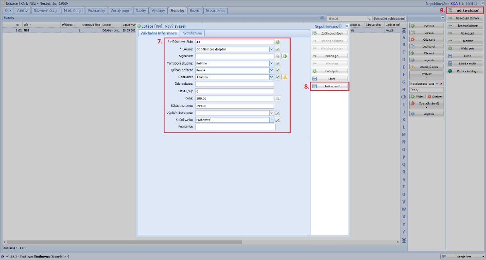This screenshot has width=486, height=260.
Task: Click the green plus icon beside Přírůstkové číslo
Action: click(x=278, y=42)
